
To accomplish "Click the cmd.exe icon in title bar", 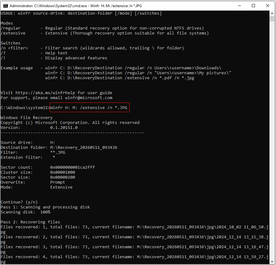I will (6, 6).
